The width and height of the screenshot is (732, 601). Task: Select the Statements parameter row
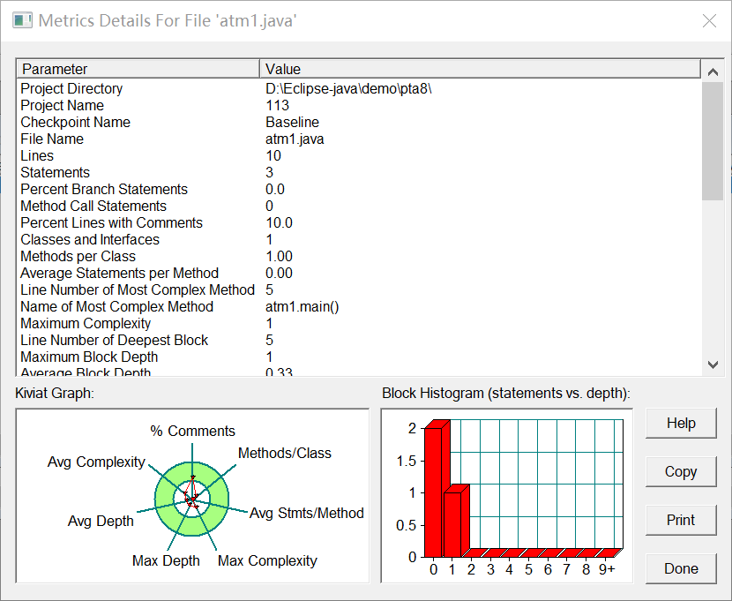coord(360,173)
